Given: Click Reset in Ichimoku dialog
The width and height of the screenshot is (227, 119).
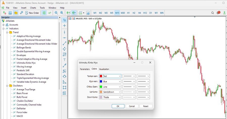Looking at the screenshot, I should click(x=146, y=106).
